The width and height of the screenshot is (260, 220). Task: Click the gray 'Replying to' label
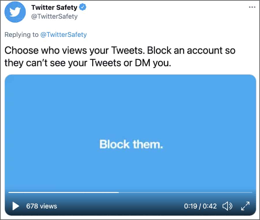pos(21,35)
